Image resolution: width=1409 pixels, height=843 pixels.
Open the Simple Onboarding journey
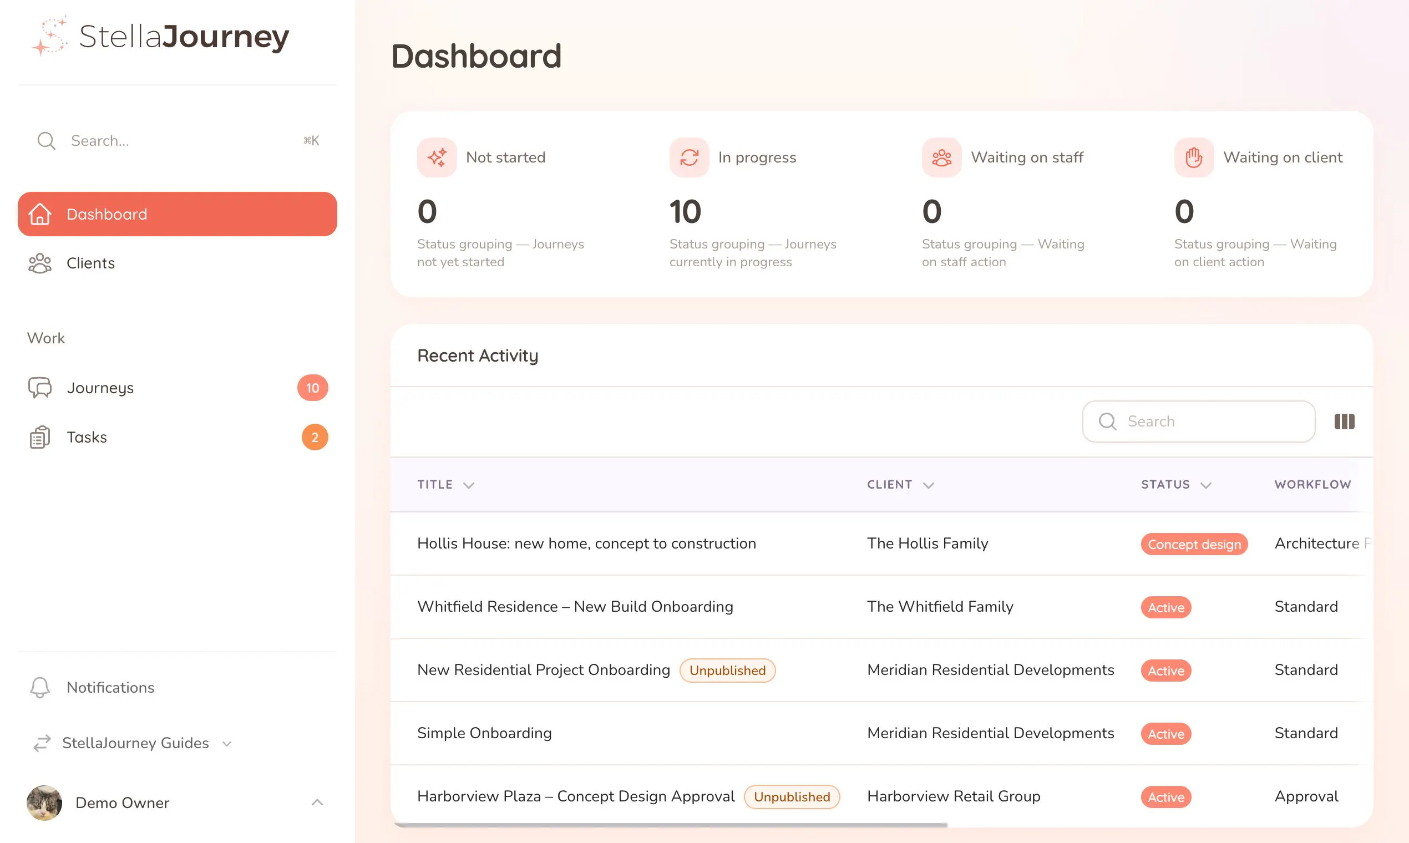pyautogui.click(x=484, y=733)
